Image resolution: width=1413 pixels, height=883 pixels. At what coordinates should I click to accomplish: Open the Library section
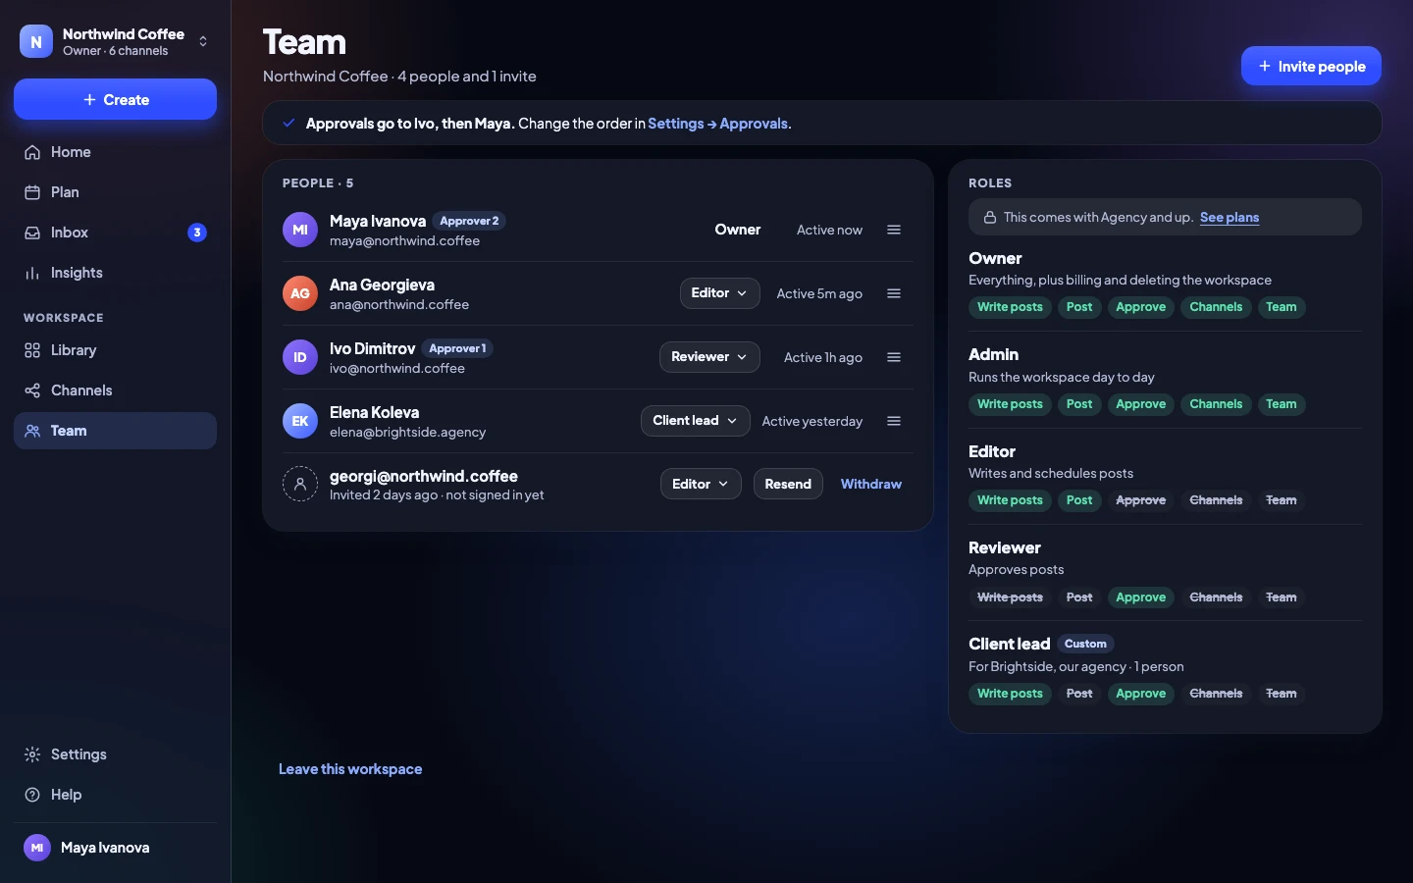(x=115, y=350)
